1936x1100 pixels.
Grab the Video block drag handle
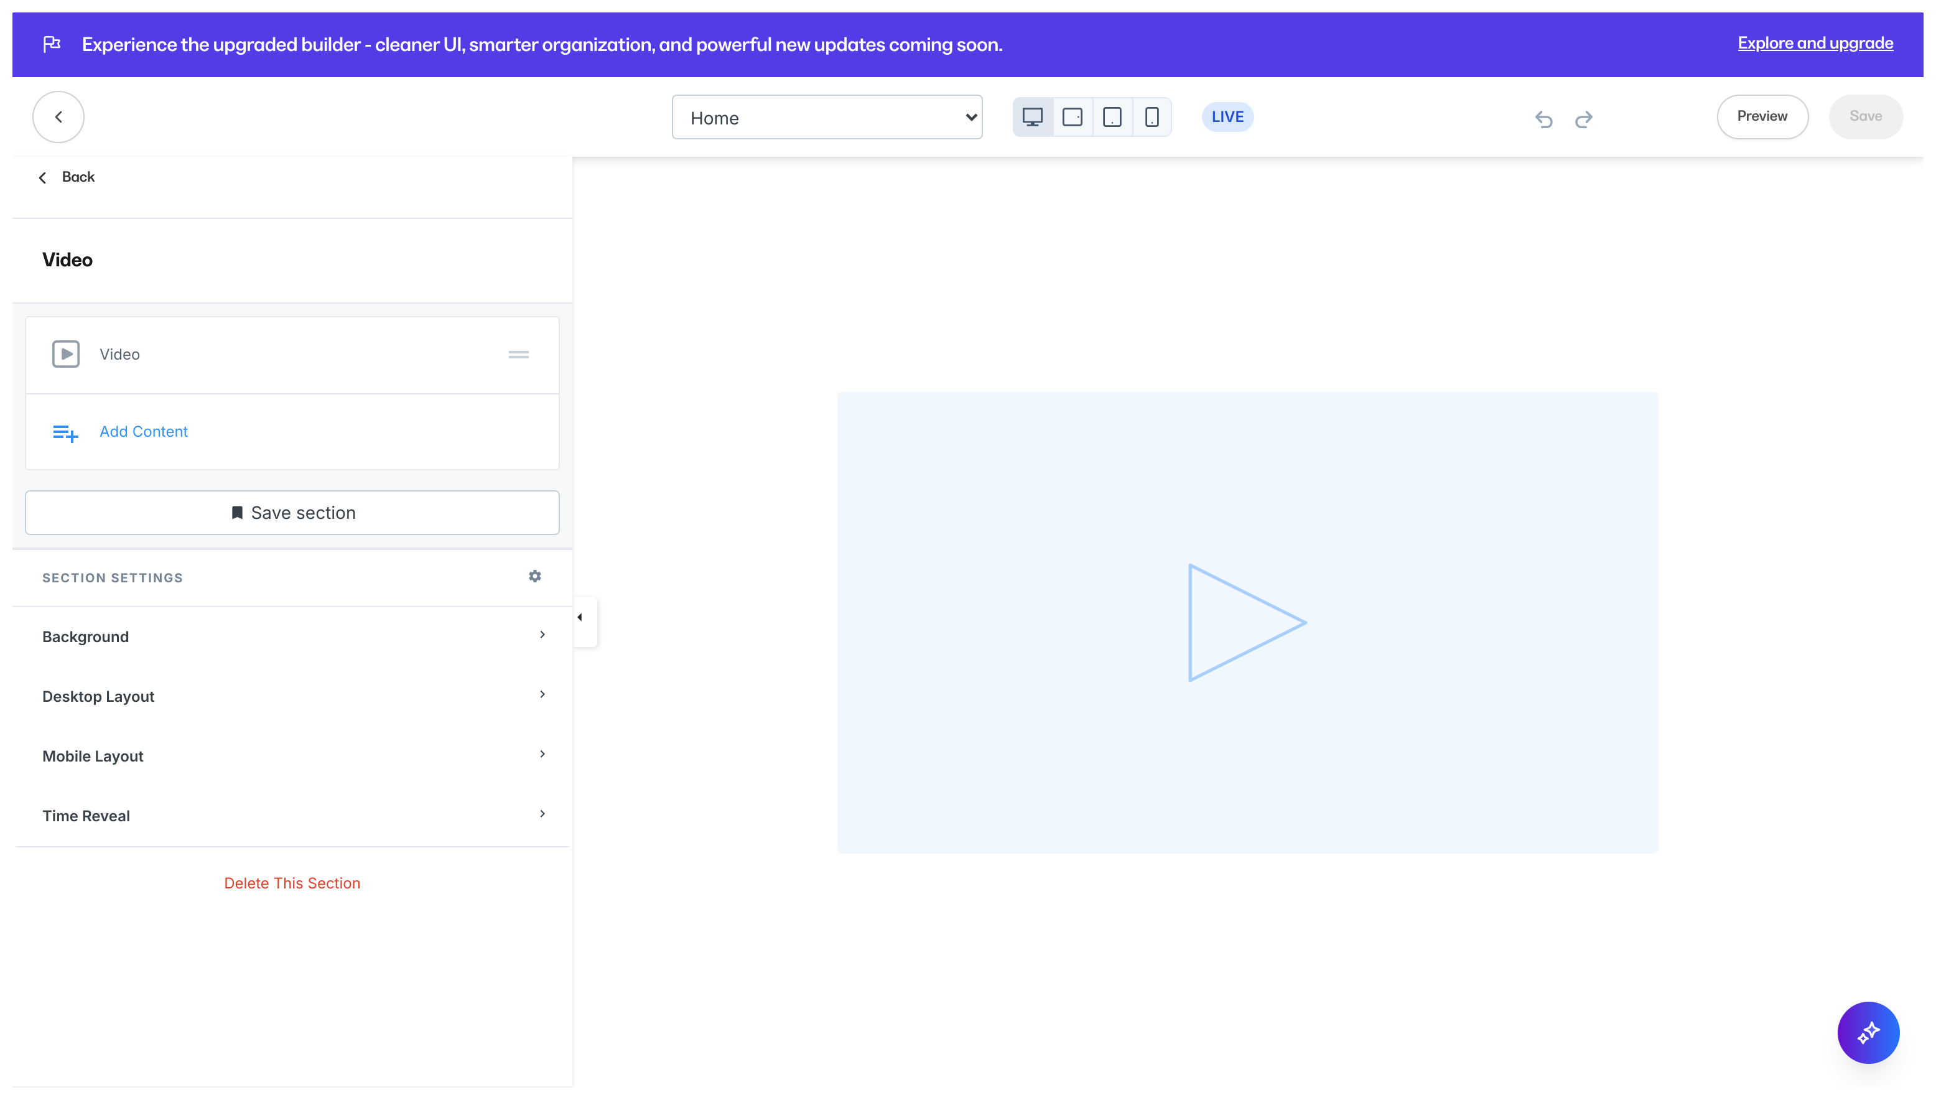click(518, 355)
